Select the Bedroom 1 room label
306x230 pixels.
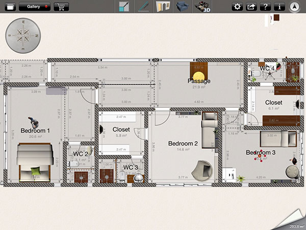[35, 131]
